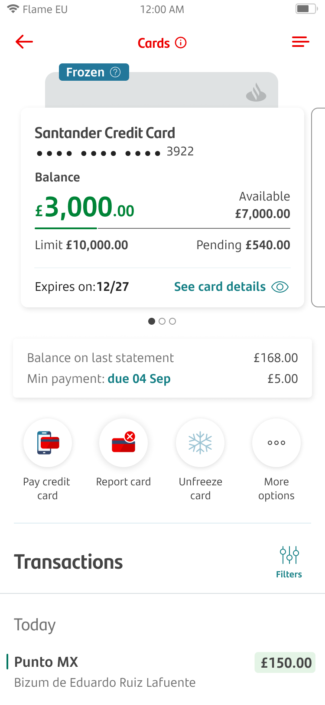Tap the Cards header title
This screenshot has height=705, width=325.
point(154,43)
